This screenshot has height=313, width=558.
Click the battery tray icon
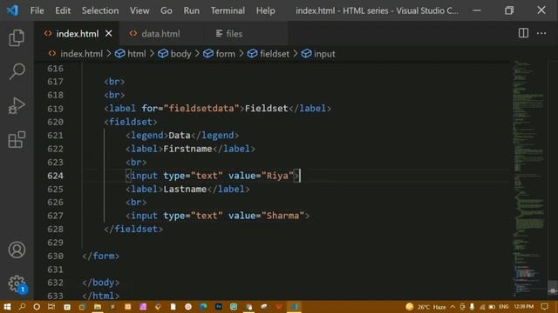pyautogui.click(x=492, y=307)
